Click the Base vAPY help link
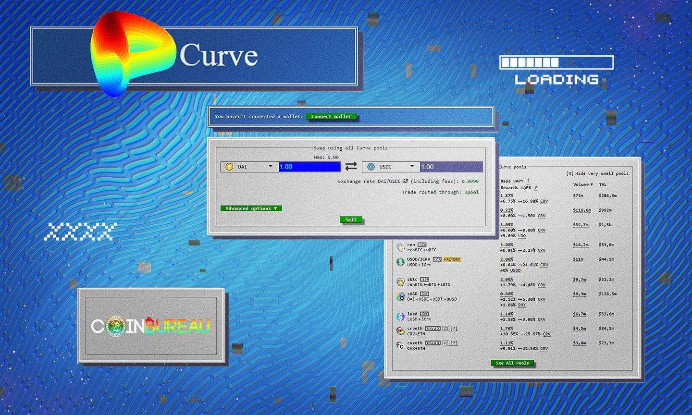The height and width of the screenshot is (415, 692). (x=529, y=182)
